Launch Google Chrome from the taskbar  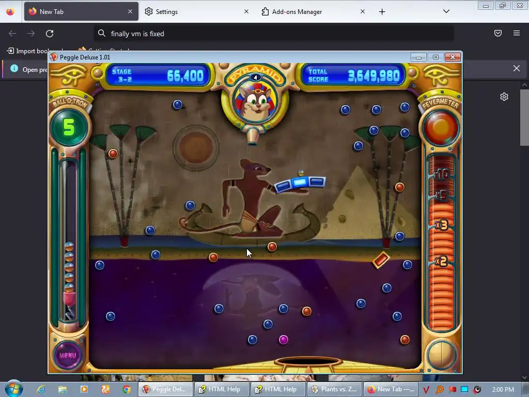point(127,389)
